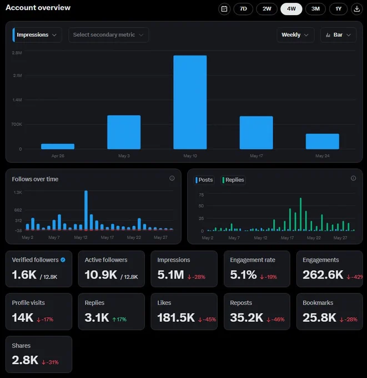The width and height of the screenshot is (367, 378).
Task: Click the verified badge next to Verified followers
Action: coord(63,260)
